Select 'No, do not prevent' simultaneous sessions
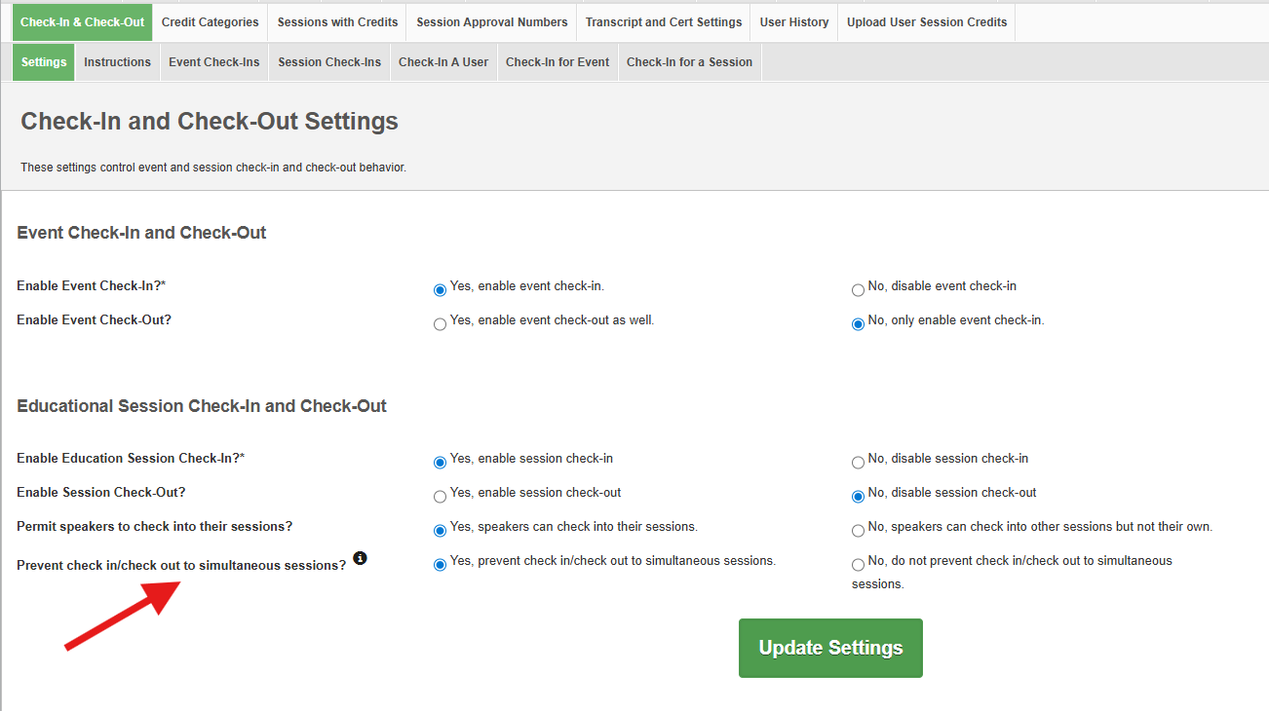 (858, 565)
